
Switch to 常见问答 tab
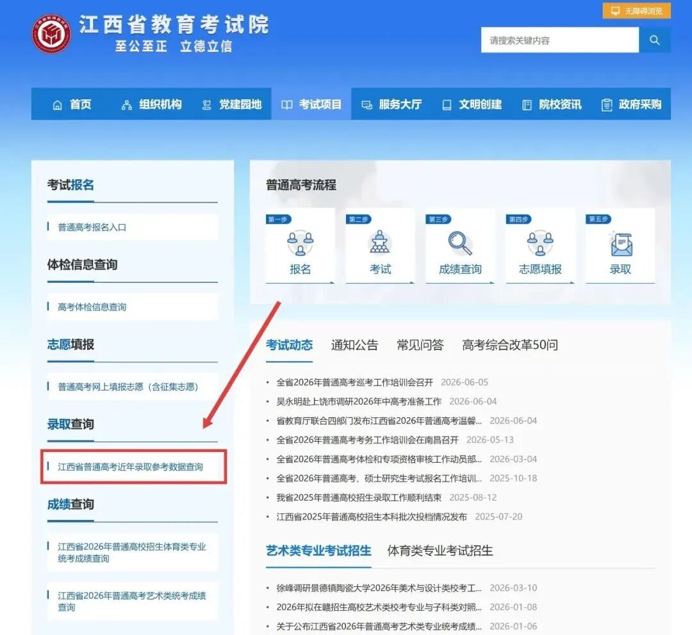coord(420,345)
